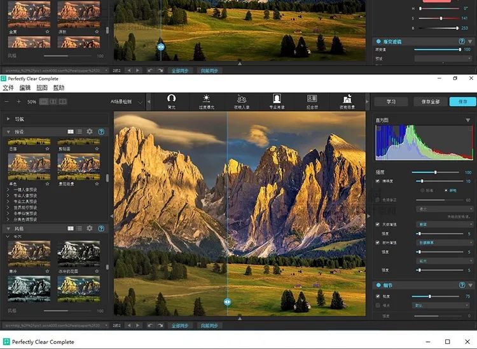Click the blue 保存 save button

(463, 102)
